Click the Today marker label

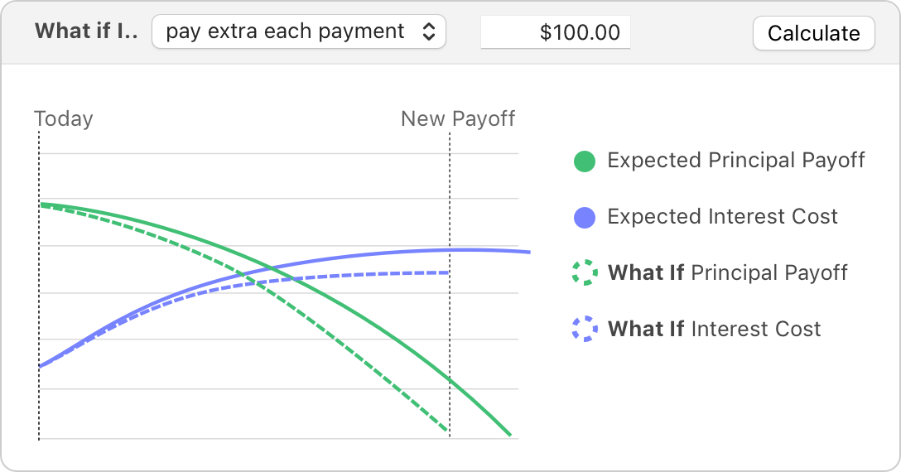(x=63, y=119)
